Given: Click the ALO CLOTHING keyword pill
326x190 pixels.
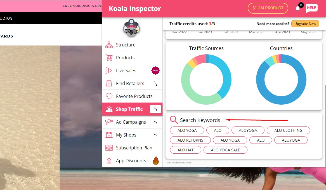Looking at the screenshot, I should coord(288,130).
